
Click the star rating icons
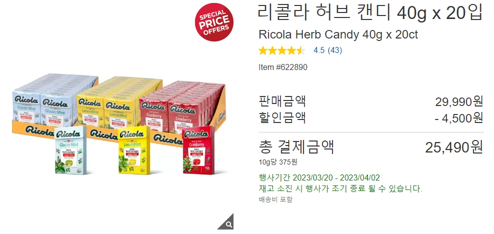(282, 50)
